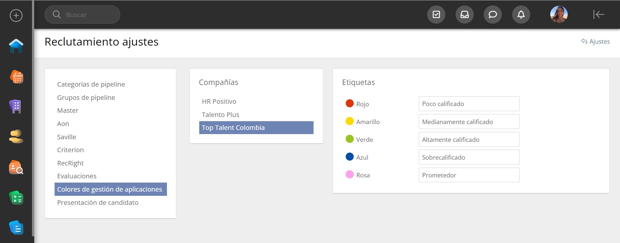Choose Talento Plus in Compañías list
This screenshot has width=620, height=243.
pyautogui.click(x=221, y=115)
